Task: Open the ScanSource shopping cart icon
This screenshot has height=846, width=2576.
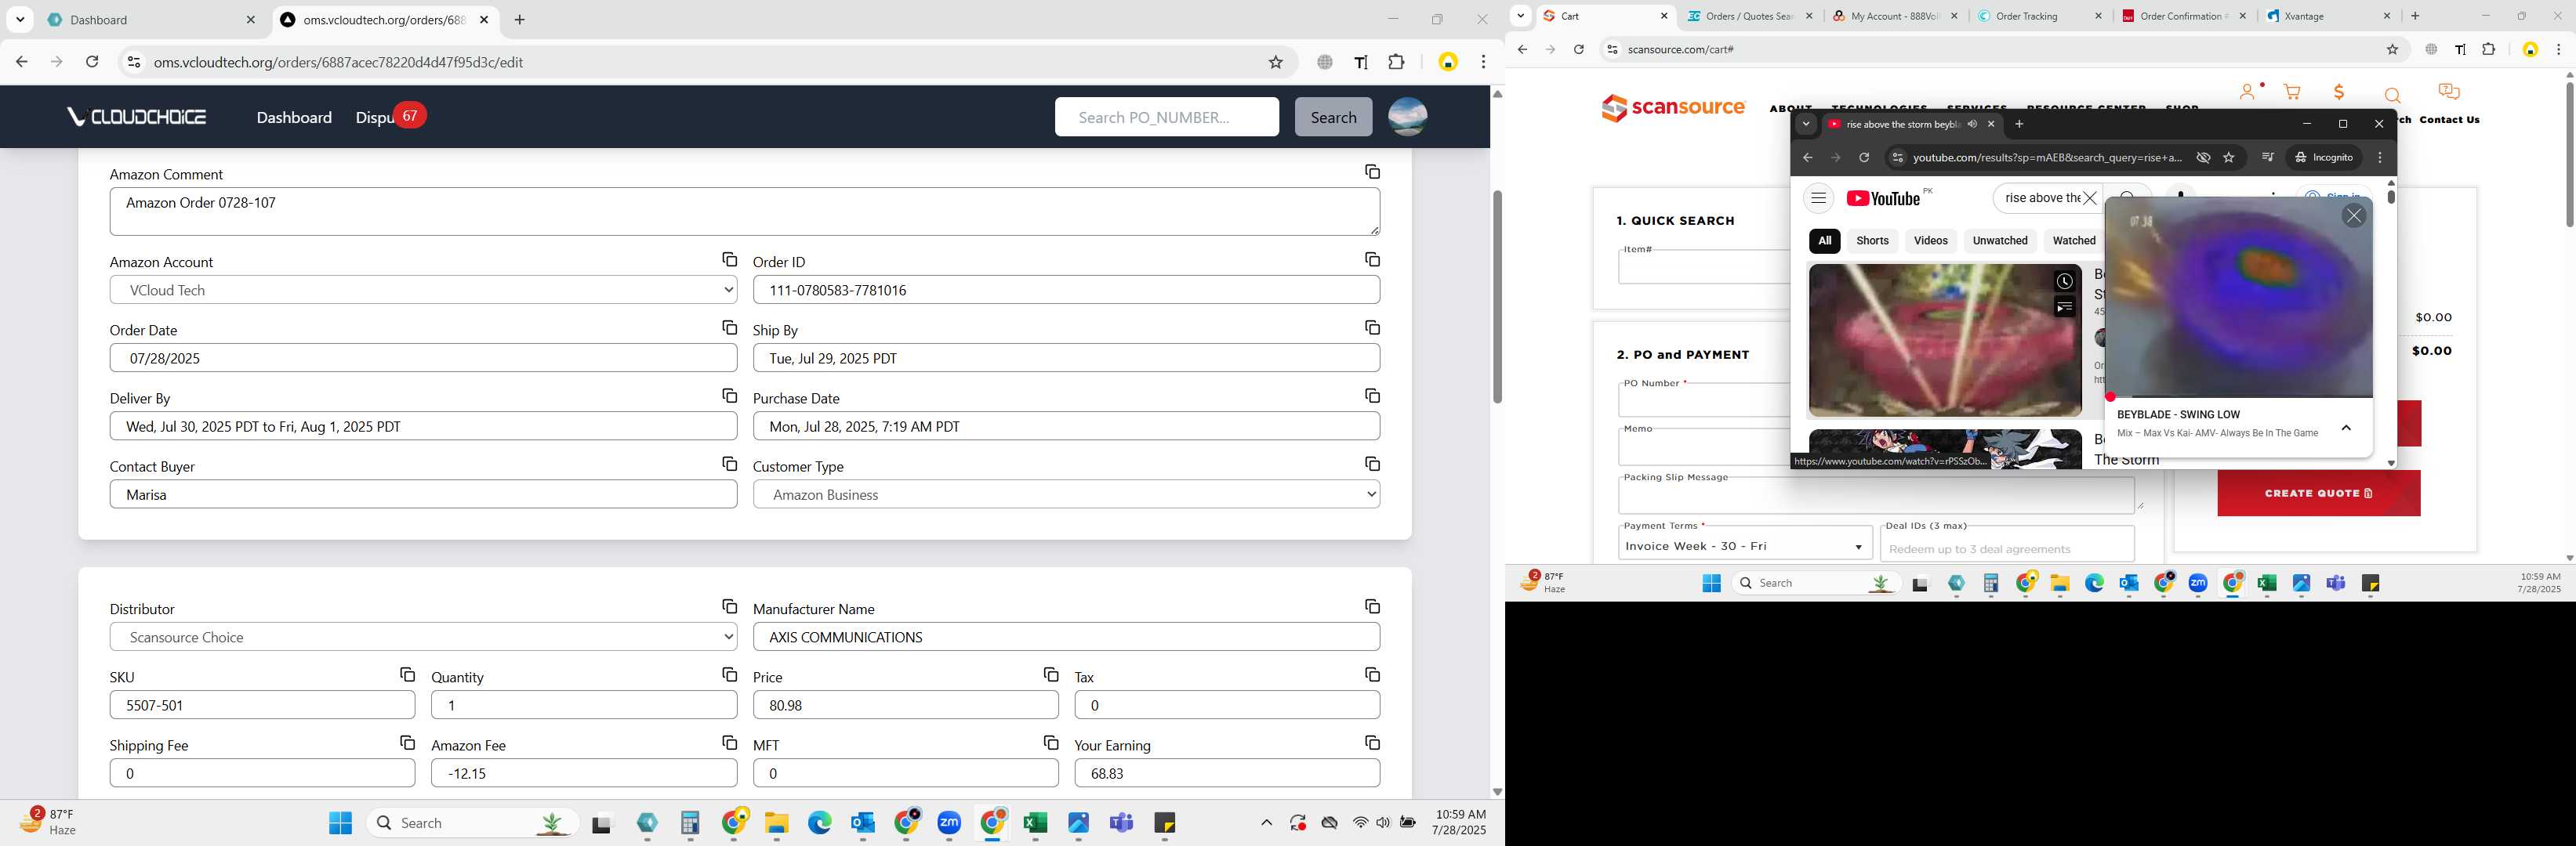Action: click(x=2292, y=92)
